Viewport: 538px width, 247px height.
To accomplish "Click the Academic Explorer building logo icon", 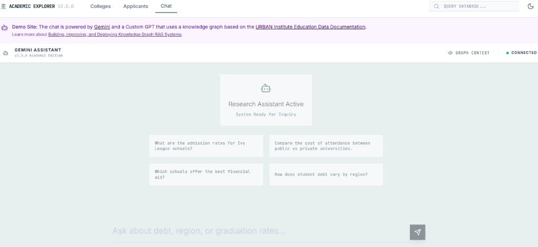I will [4, 6].
